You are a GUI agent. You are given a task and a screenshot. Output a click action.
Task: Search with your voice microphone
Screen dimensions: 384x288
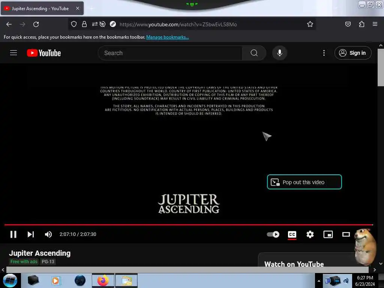280,53
